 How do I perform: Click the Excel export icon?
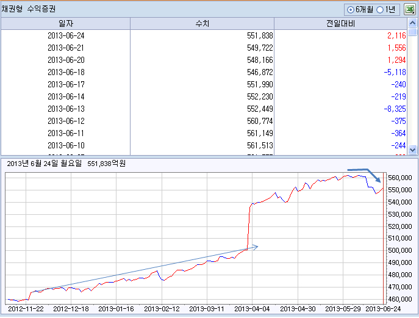409,10
